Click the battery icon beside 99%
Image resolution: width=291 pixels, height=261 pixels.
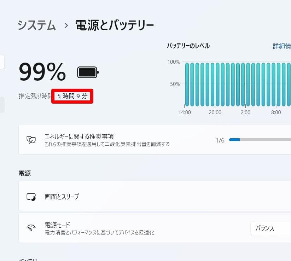coord(87,72)
